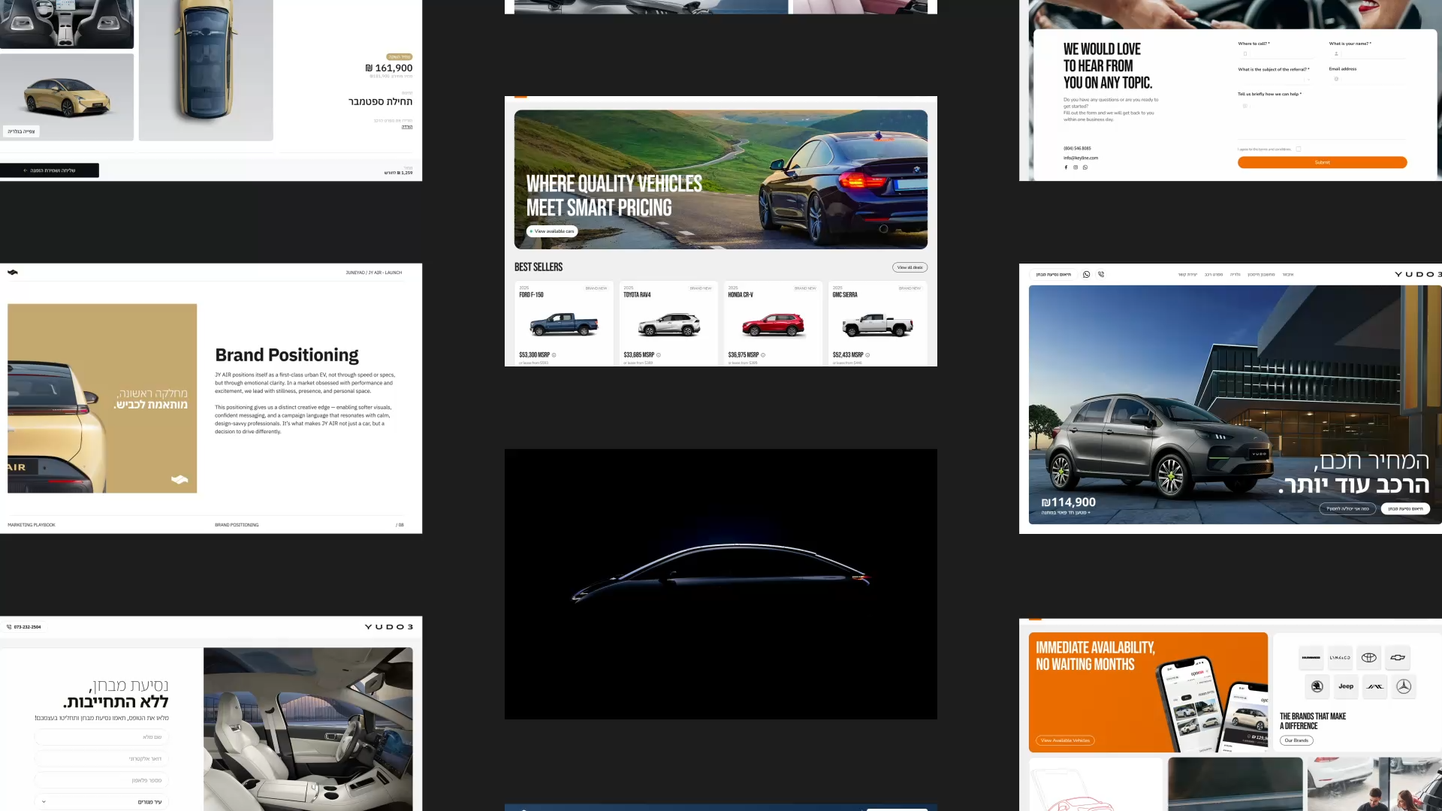The height and width of the screenshot is (811, 1442).
Task: Open the WhatsApp icon below info@keyline.com
Action: tap(1085, 167)
